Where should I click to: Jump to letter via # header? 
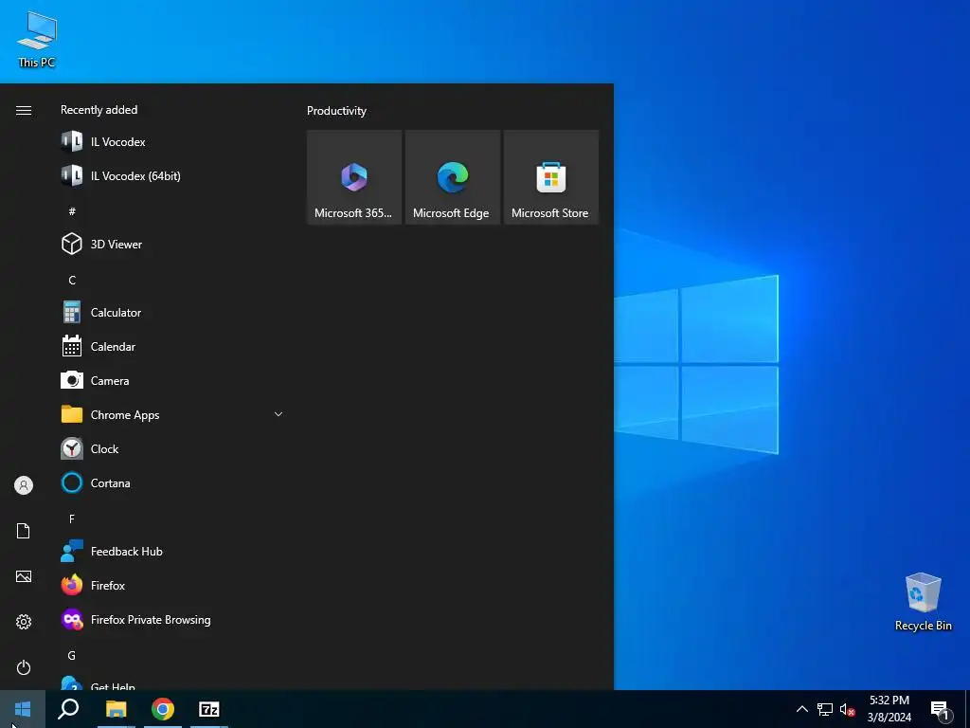[x=72, y=211]
